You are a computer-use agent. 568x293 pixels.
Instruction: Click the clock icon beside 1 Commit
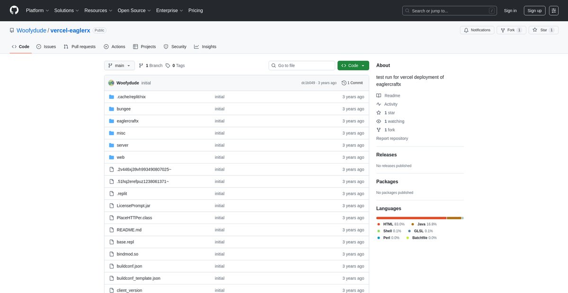coord(344,83)
